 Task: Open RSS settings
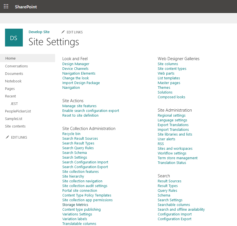pos(161,144)
